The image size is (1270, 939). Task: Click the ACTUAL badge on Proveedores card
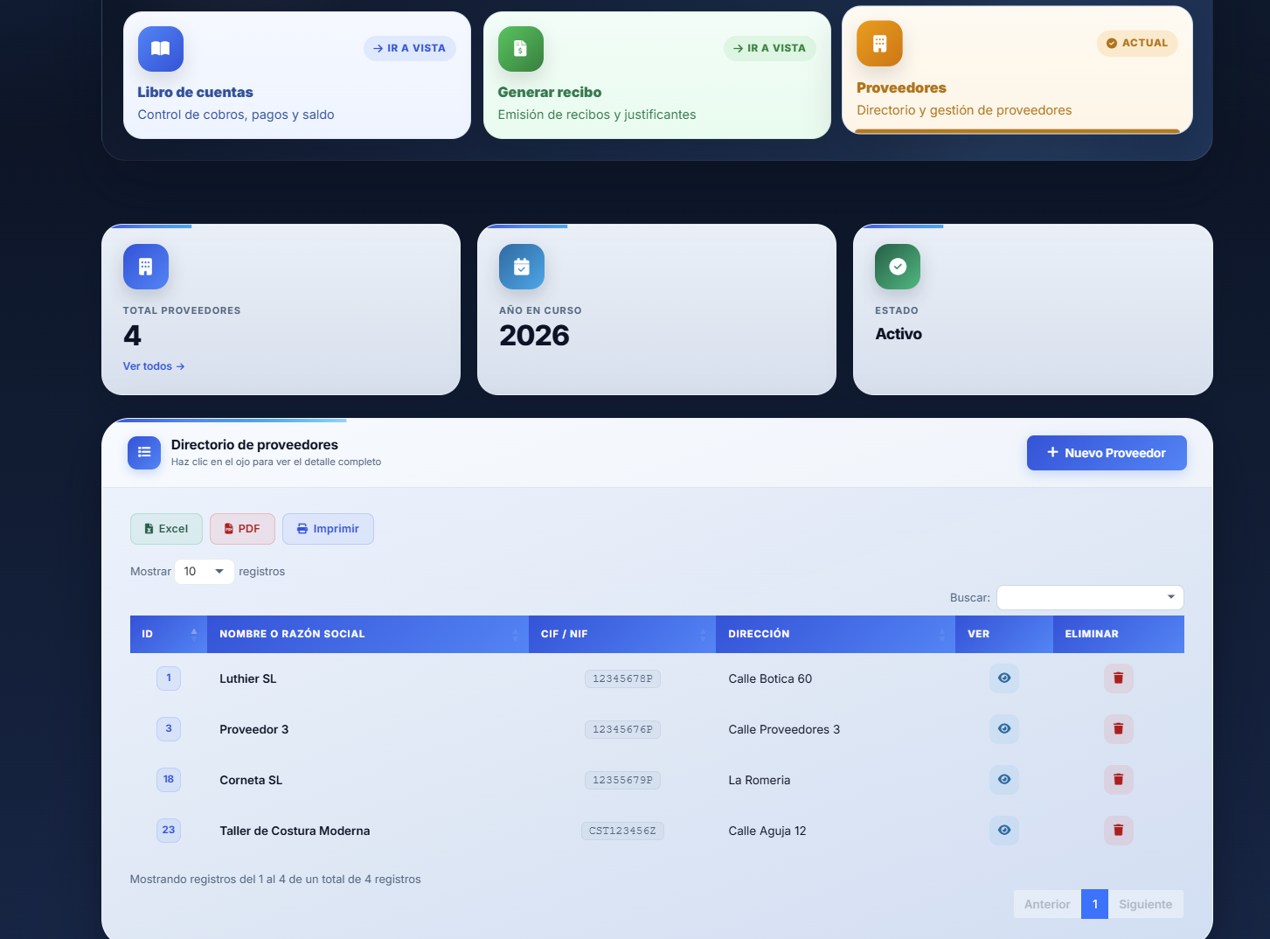(x=1137, y=43)
